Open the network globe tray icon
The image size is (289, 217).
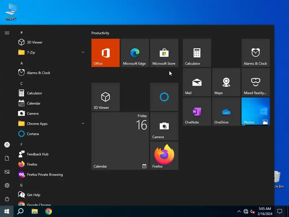tap(246, 211)
